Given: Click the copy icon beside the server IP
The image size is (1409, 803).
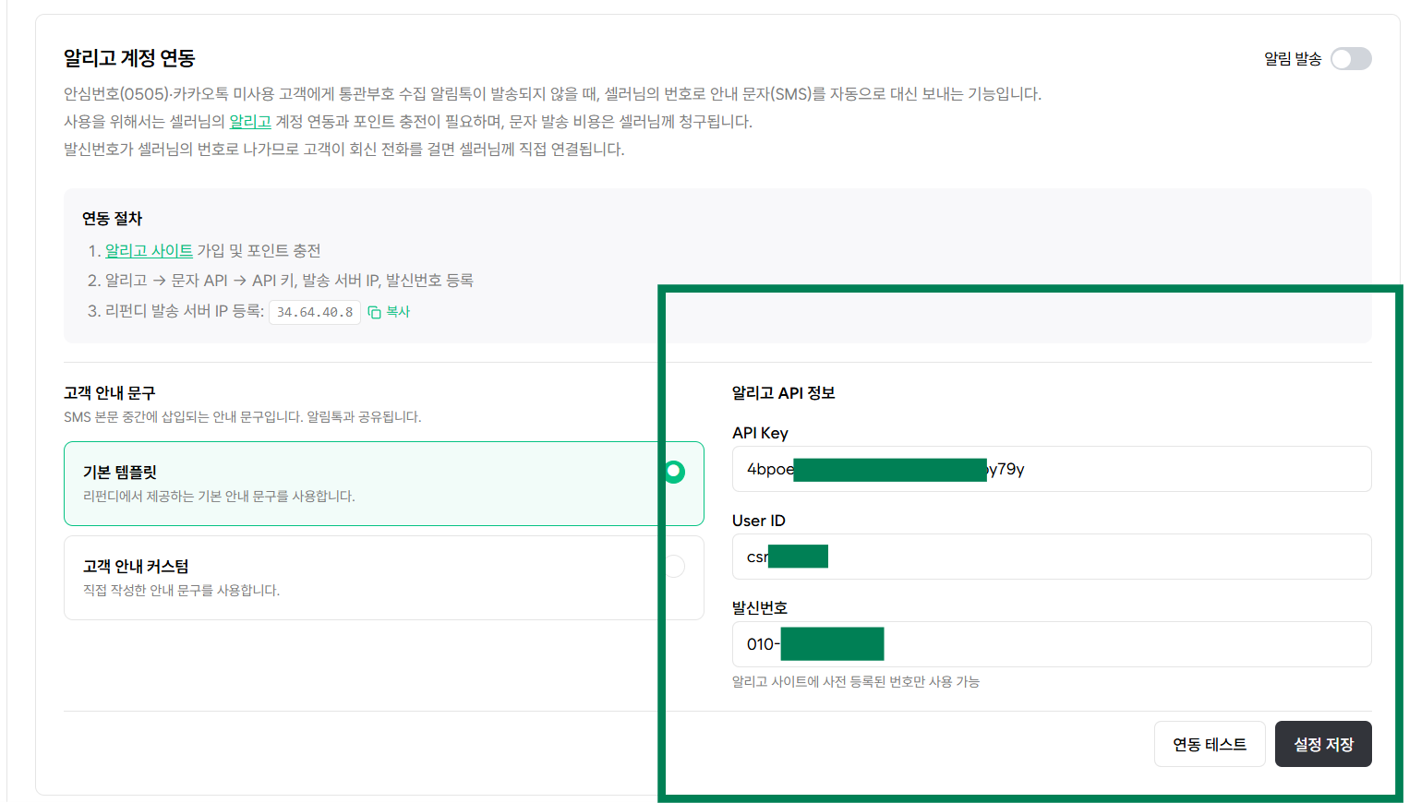Looking at the screenshot, I should click(x=374, y=312).
